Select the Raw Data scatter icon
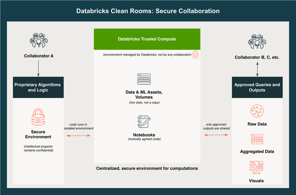Screen dimensions: 296x195 point(257,111)
